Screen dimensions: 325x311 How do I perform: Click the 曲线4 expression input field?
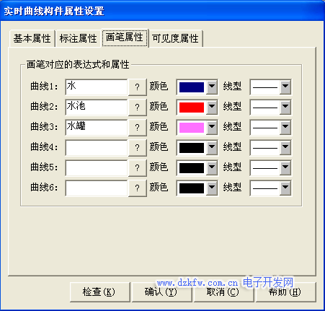pos(97,147)
